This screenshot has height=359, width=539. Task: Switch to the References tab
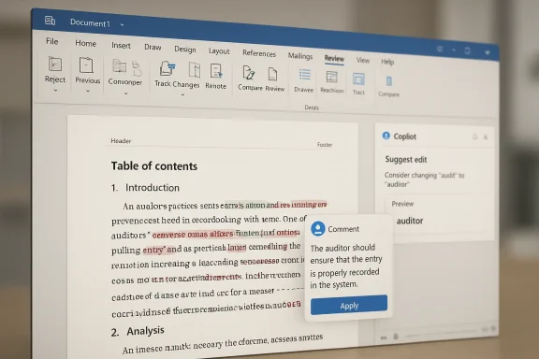[259, 53]
